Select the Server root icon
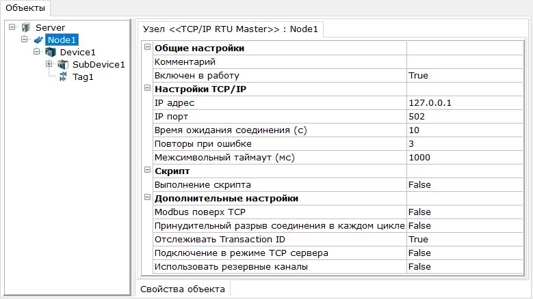The width and height of the screenshot is (533, 299). [26, 27]
